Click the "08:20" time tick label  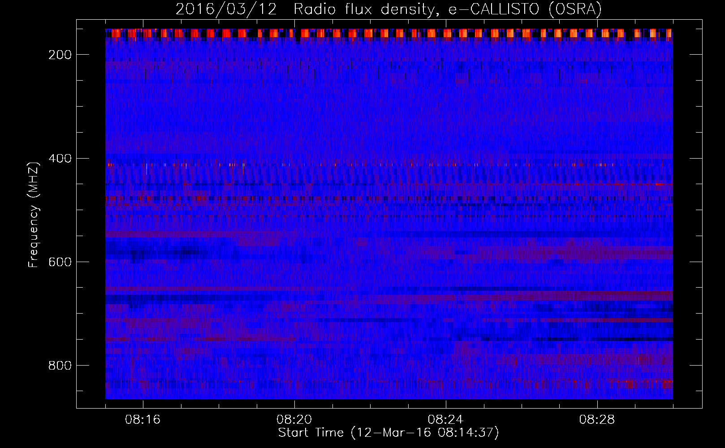tap(294, 420)
